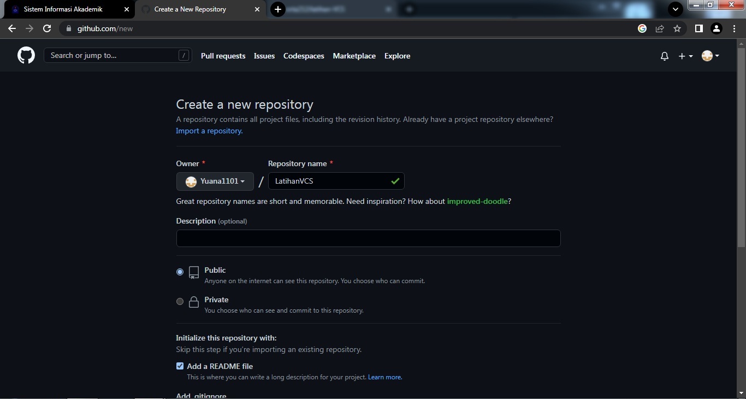Open the GitHub profile avatar dropdown

click(709, 56)
